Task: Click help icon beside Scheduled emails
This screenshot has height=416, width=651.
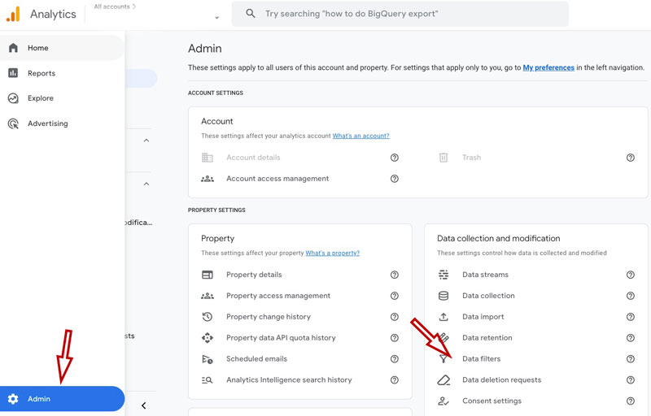Action: [395, 359]
